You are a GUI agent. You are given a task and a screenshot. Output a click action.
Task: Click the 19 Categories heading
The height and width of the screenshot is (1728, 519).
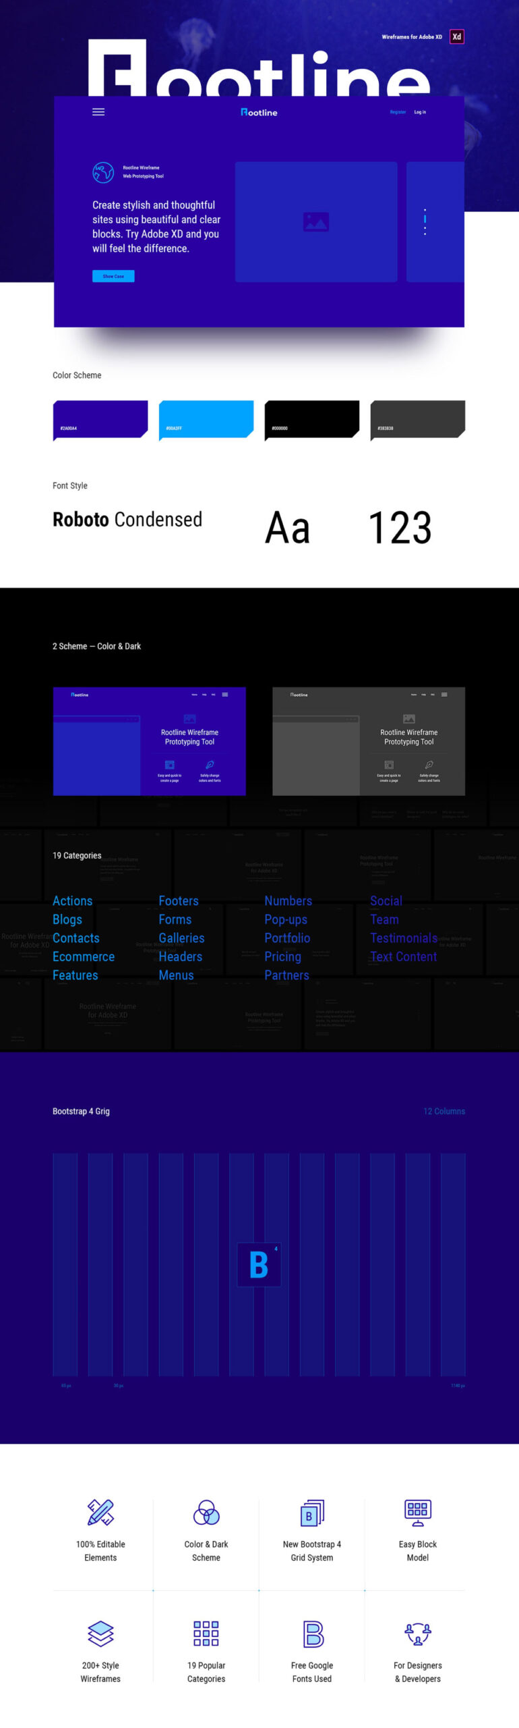coord(77,855)
